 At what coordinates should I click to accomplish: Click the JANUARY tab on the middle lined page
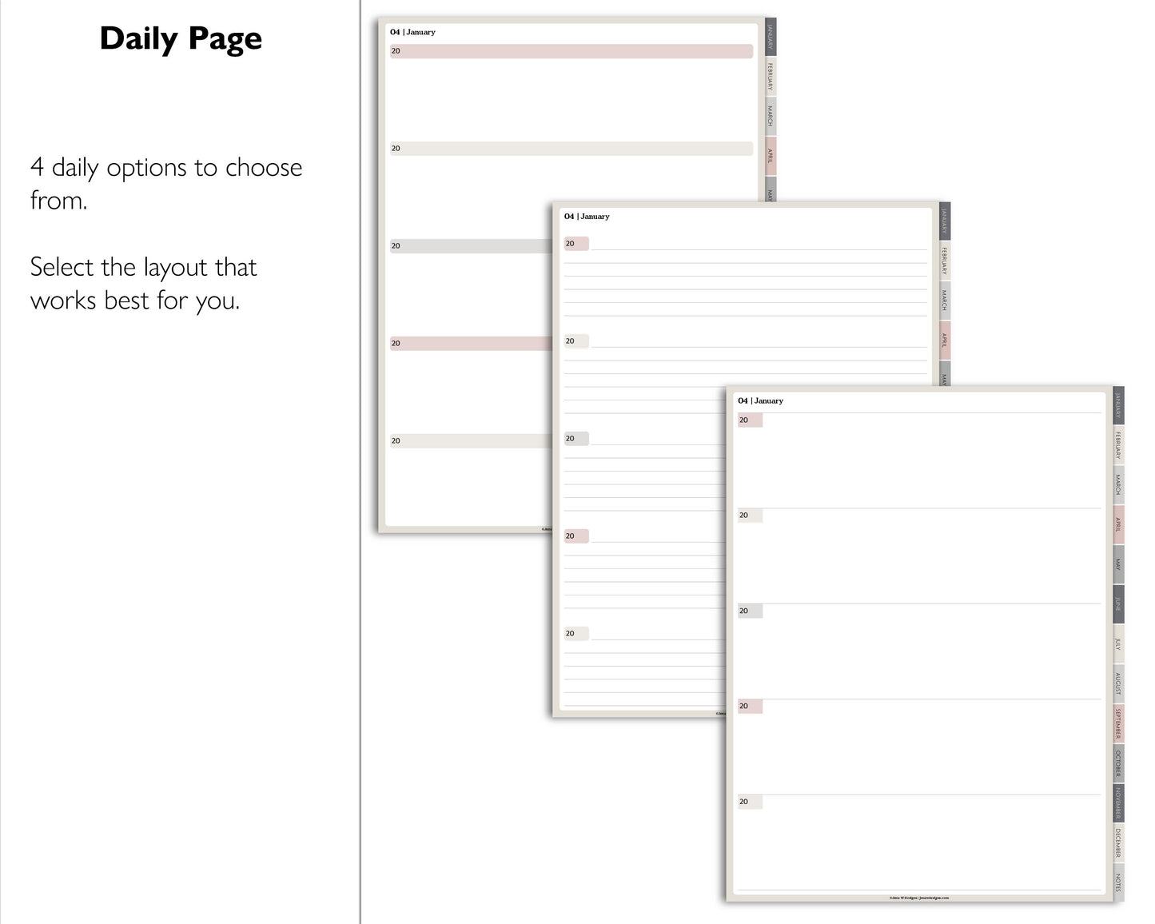point(945,221)
